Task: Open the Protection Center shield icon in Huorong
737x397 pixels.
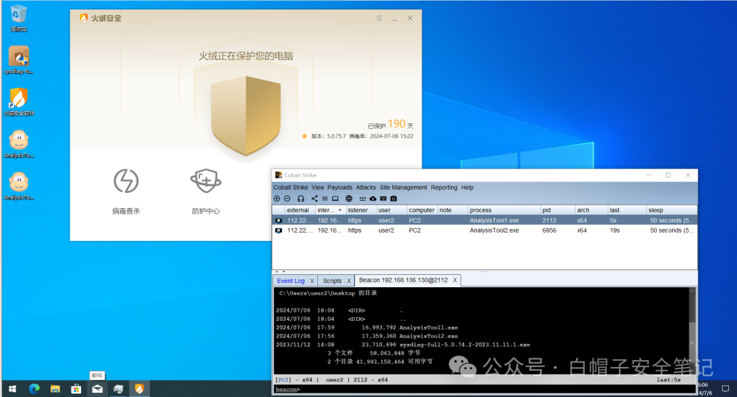Action: (206, 181)
